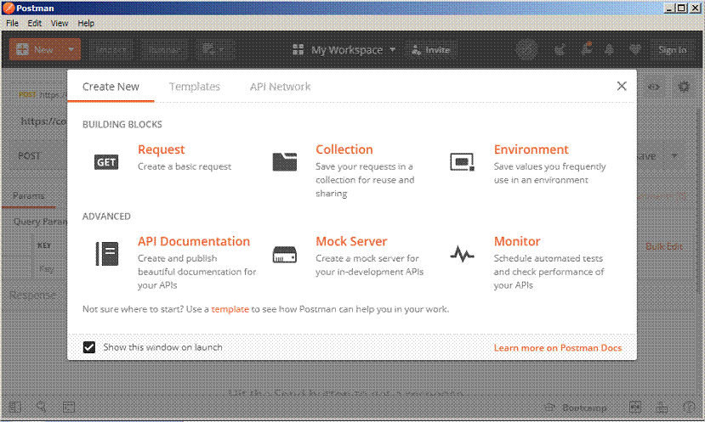The image size is (705, 422).
Task: Click the Key input cell in params table
Action: [51, 268]
